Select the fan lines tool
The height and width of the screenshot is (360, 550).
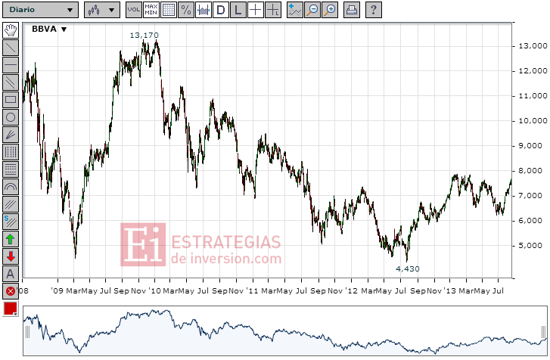coord(11,135)
